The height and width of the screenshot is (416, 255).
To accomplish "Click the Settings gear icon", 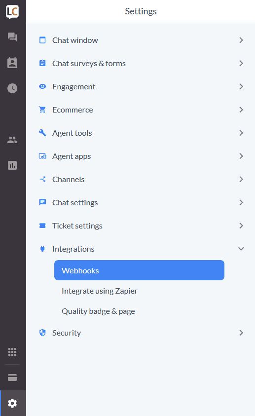I will coord(12,403).
